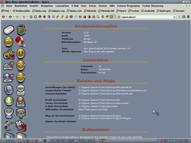Image resolution: width=191 pixels, height=143 pixels.
Task: Open the Externe Programme menu
Action: point(129,6)
